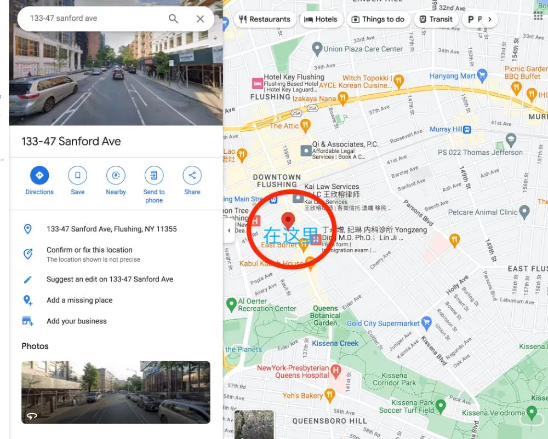Share this location via Share icon
Viewport: 548px width, 439px height.
192,175
